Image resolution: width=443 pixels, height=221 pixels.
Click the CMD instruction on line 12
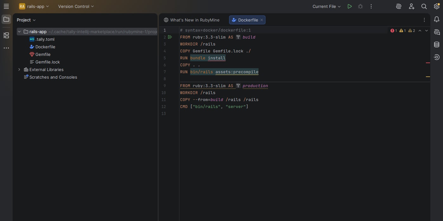pyautogui.click(x=184, y=107)
